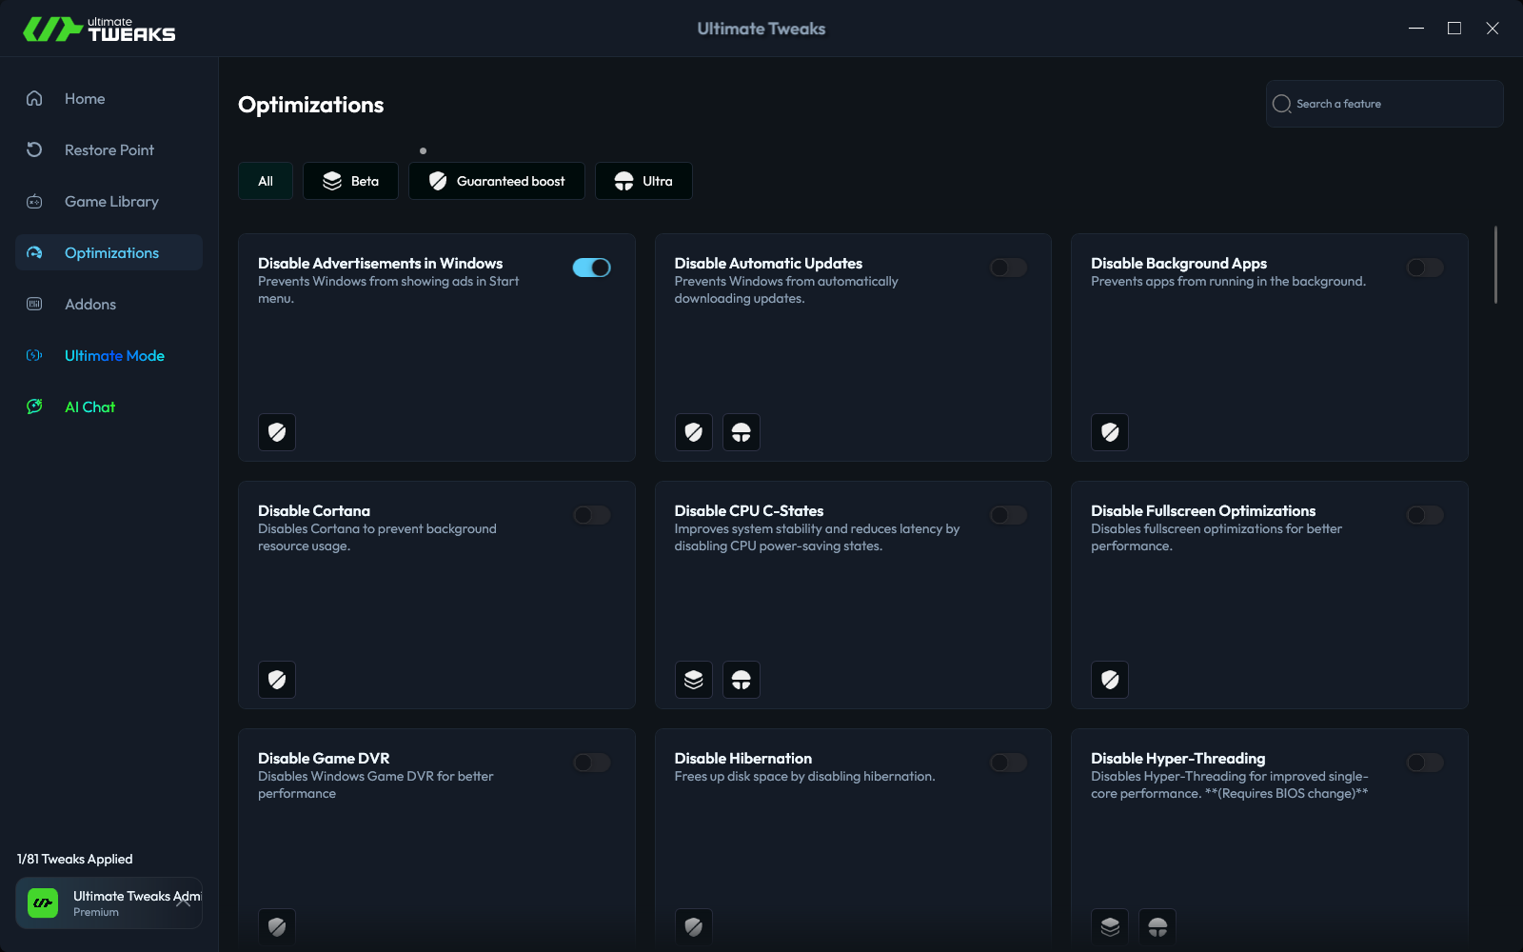The height and width of the screenshot is (952, 1523).
Task: Click the Restore Point sidebar icon
Action: point(34,149)
